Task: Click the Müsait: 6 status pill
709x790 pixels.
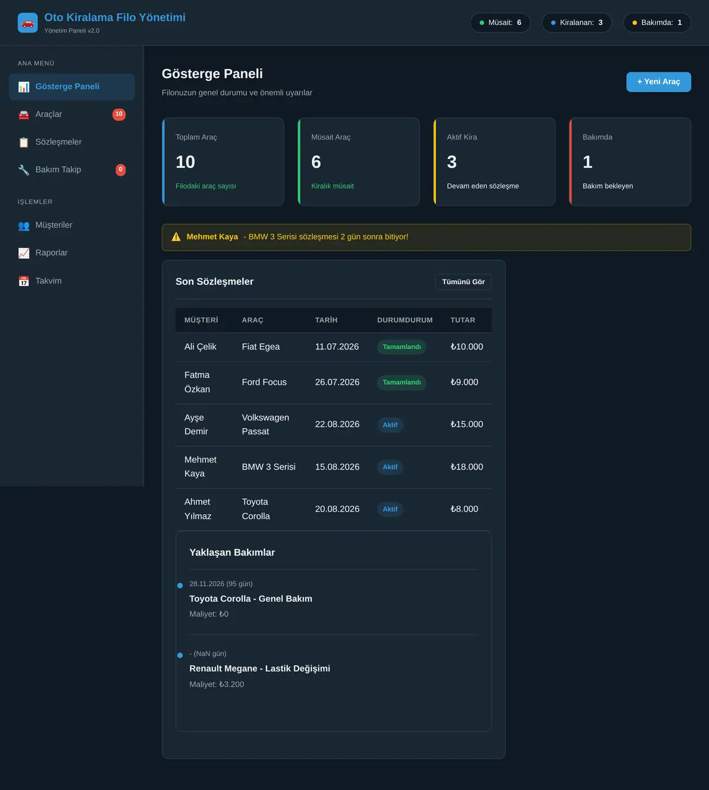Action: tap(500, 22)
